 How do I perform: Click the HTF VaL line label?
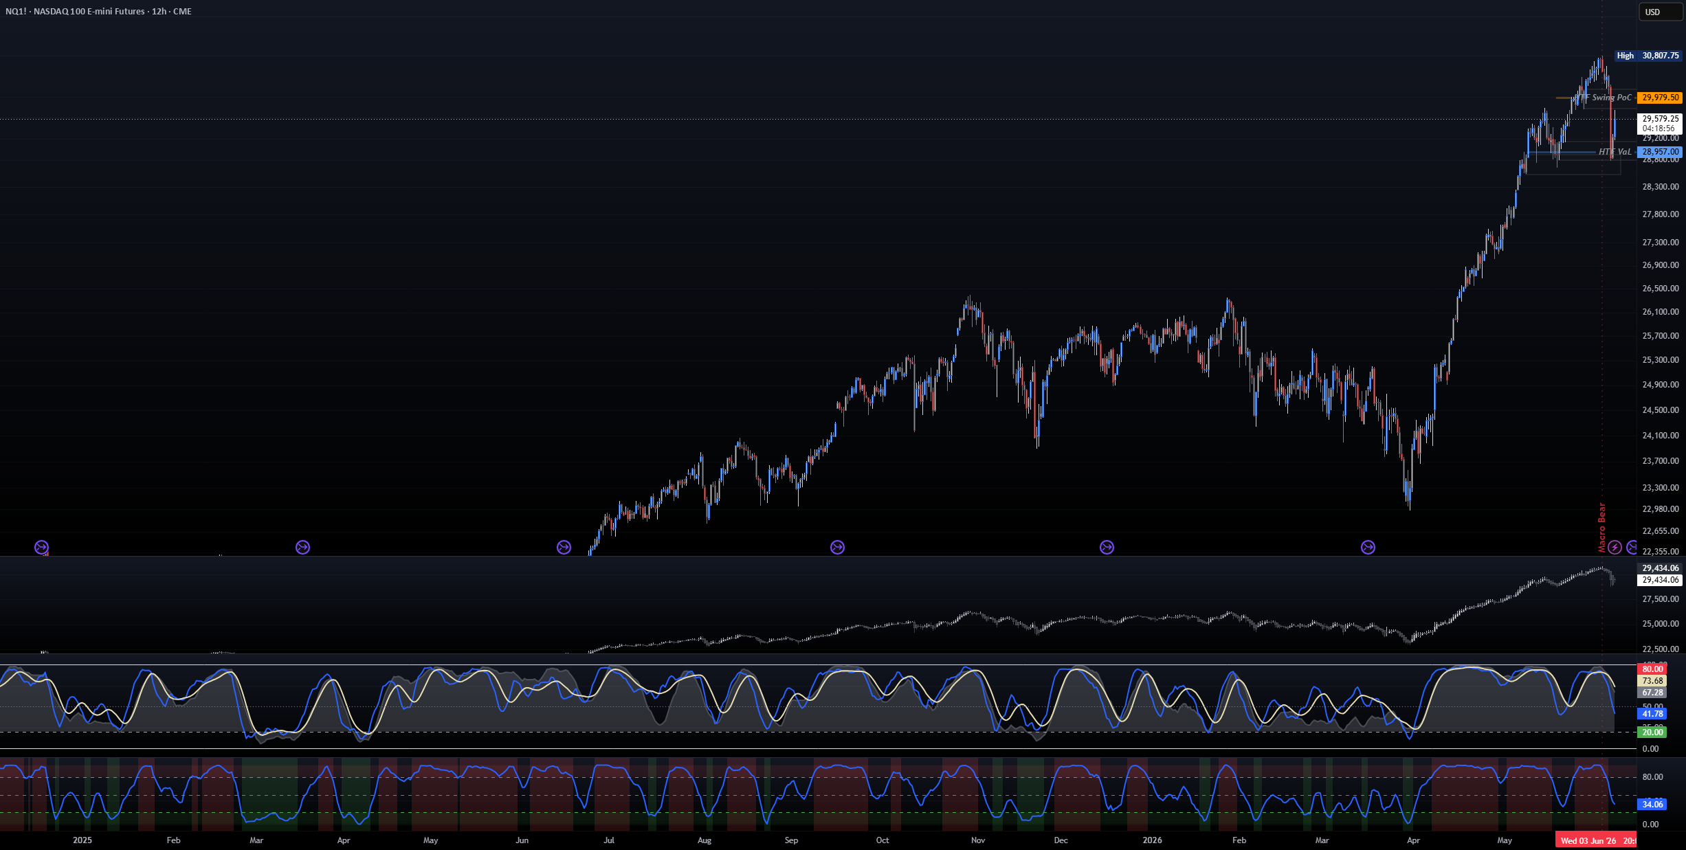tap(1615, 152)
